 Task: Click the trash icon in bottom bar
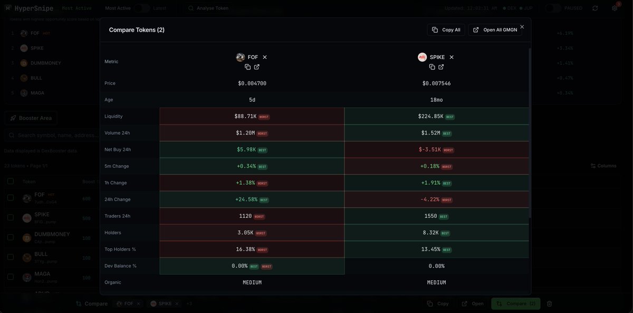click(x=549, y=304)
